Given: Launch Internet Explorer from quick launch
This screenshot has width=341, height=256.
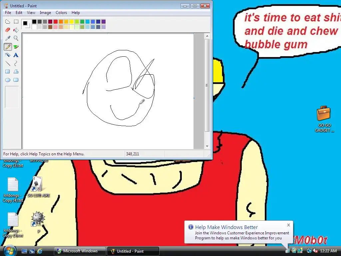Looking at the screenshot, I should click(x=40, y=251).
